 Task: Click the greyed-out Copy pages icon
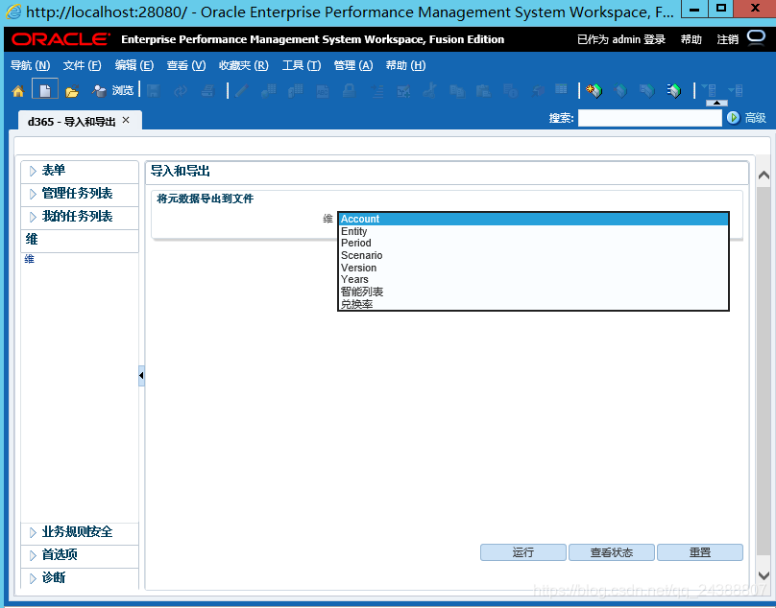457,91
